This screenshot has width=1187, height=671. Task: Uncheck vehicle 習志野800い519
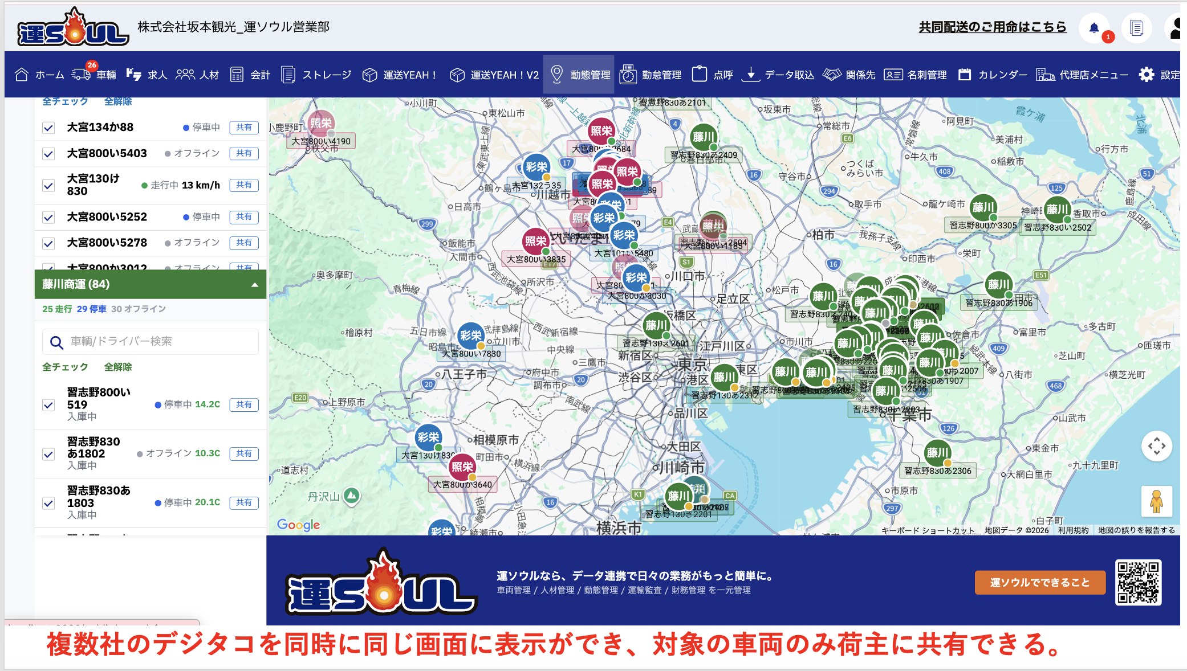tap(48, 405)
